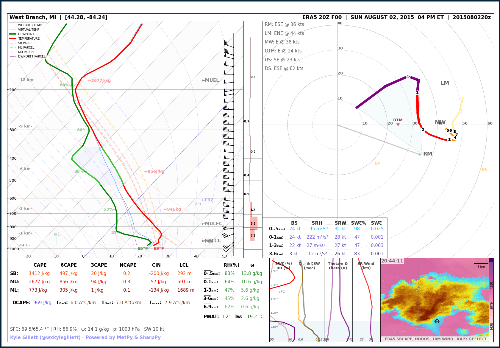Click the West Branch, MI title text
The height and width of the screenshot is (348, 500).
(33, 17)
